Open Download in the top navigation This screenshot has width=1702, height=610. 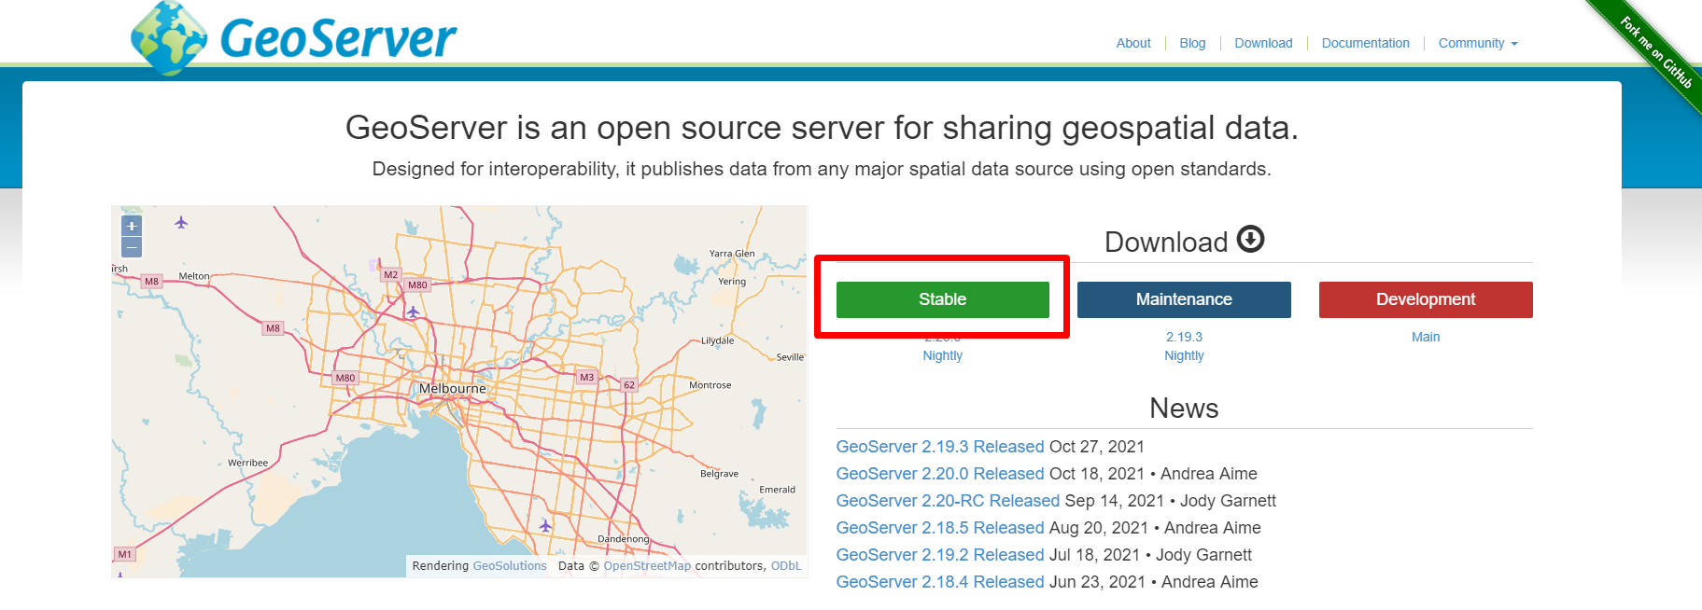[1263, 43]
